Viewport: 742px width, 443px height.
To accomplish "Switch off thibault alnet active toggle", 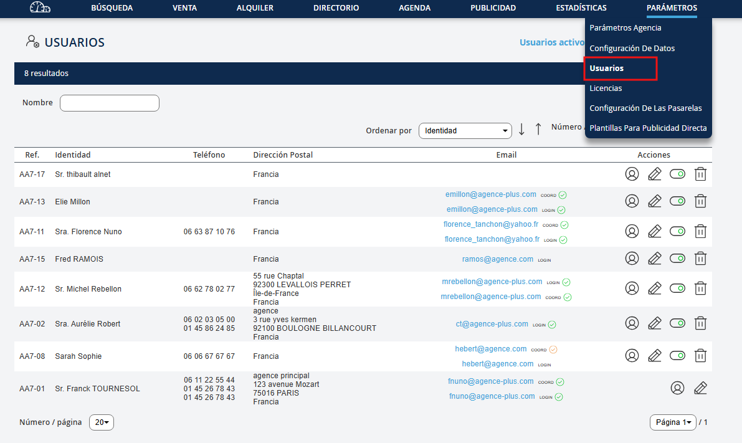I will 677,174.
